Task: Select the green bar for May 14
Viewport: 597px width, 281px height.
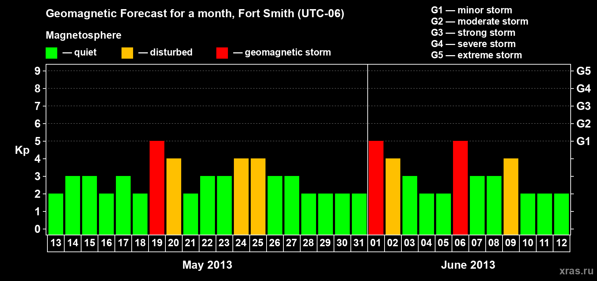Action: [x=73, y=205]
